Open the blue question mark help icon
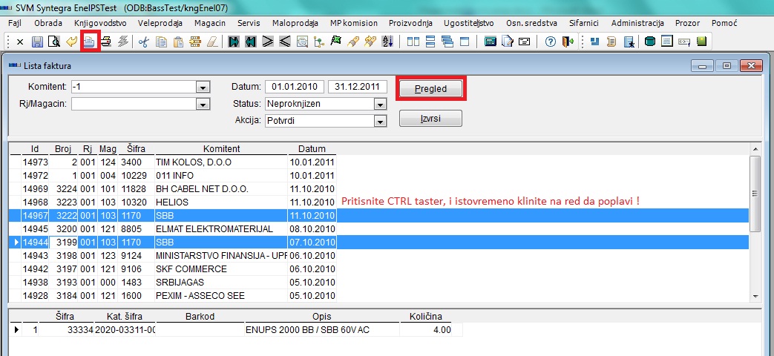774x356 pixels. click(550, 42)
